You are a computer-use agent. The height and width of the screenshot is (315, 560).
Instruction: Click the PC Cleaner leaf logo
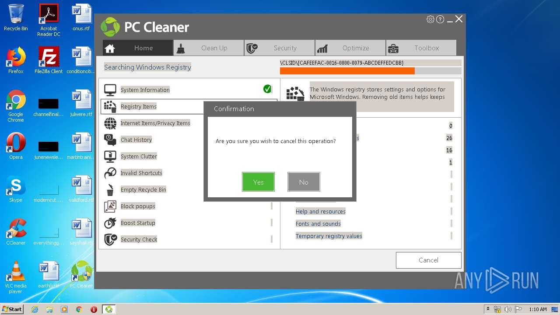coord(110,27)
